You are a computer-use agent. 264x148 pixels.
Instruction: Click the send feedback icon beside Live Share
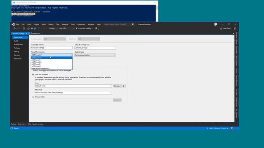pyautogui.click(x=235, y=28)
